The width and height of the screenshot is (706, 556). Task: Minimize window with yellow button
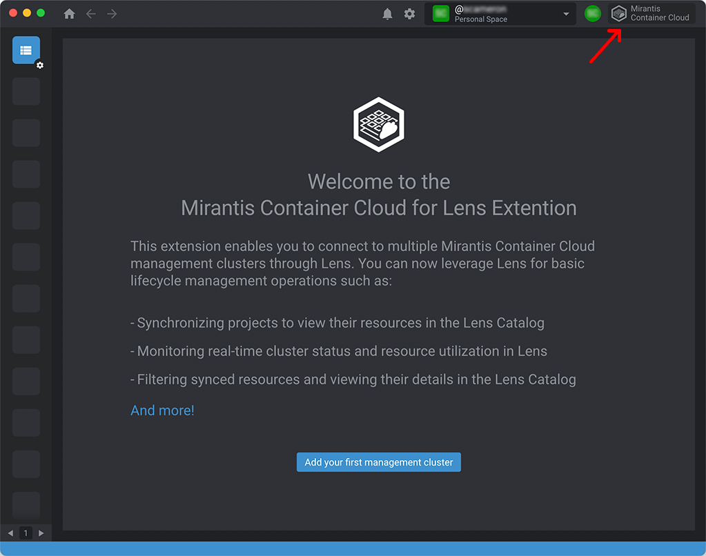click(x=27, y=12)
